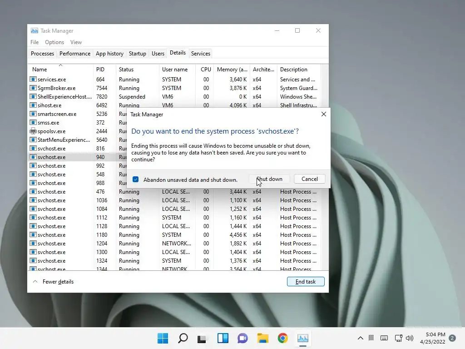This screenshot has height=349, width=465.
Task: Click the Suspended status cell
Action: (x=132, y=97)
